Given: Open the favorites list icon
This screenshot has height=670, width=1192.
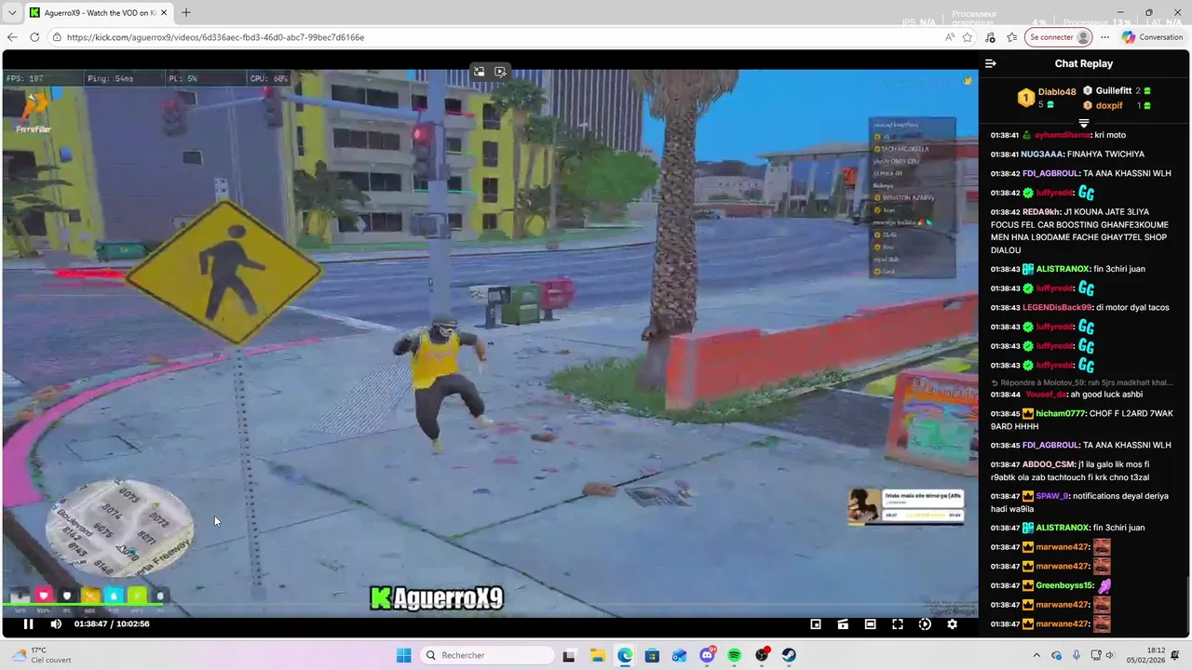Looking at the screenshot, I should [x=1011, y=37].
